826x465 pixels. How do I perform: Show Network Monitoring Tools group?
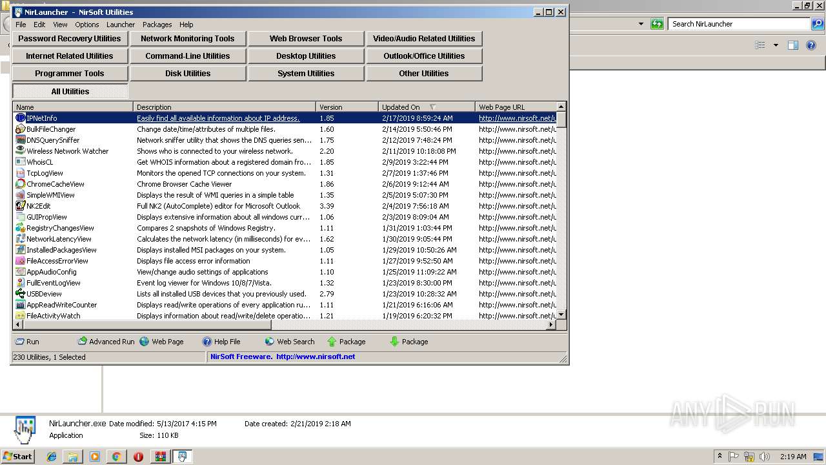pos(188,38)
